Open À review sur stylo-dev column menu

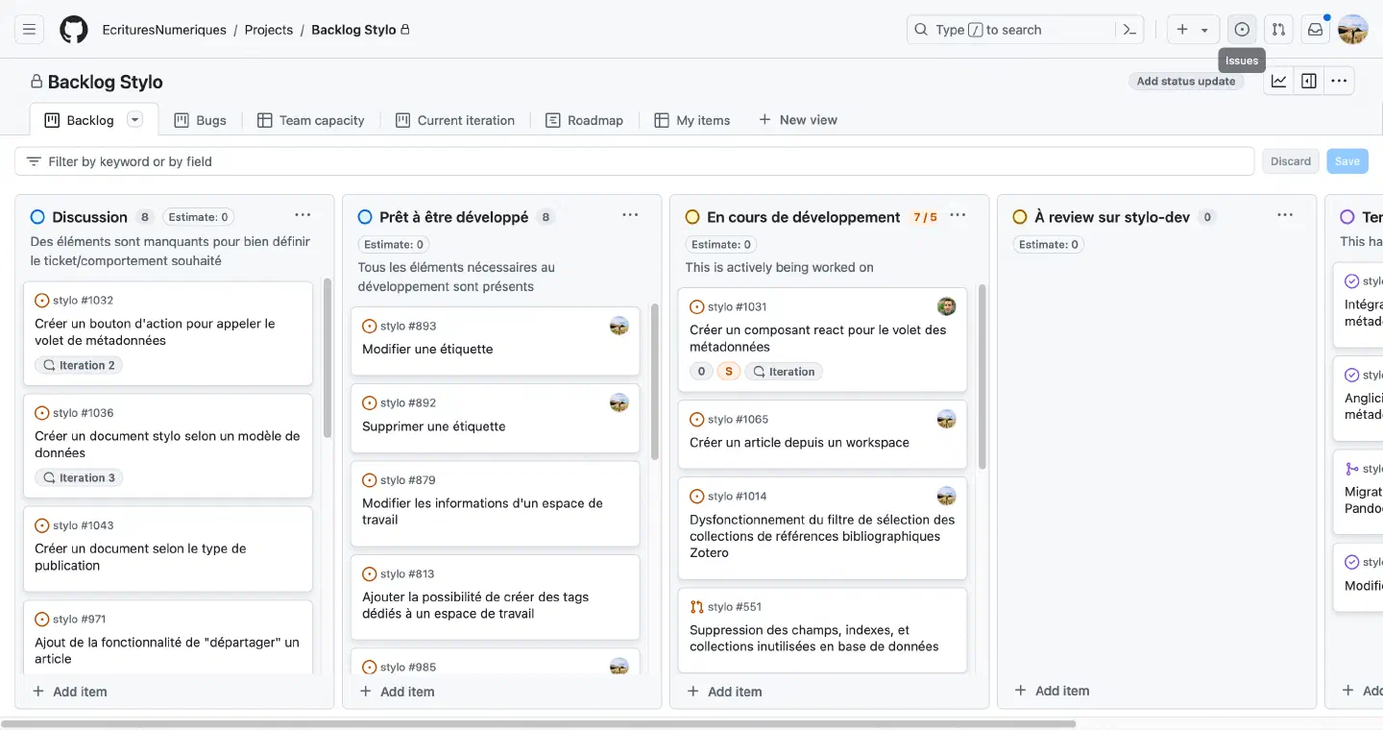tap(1285, 215)
